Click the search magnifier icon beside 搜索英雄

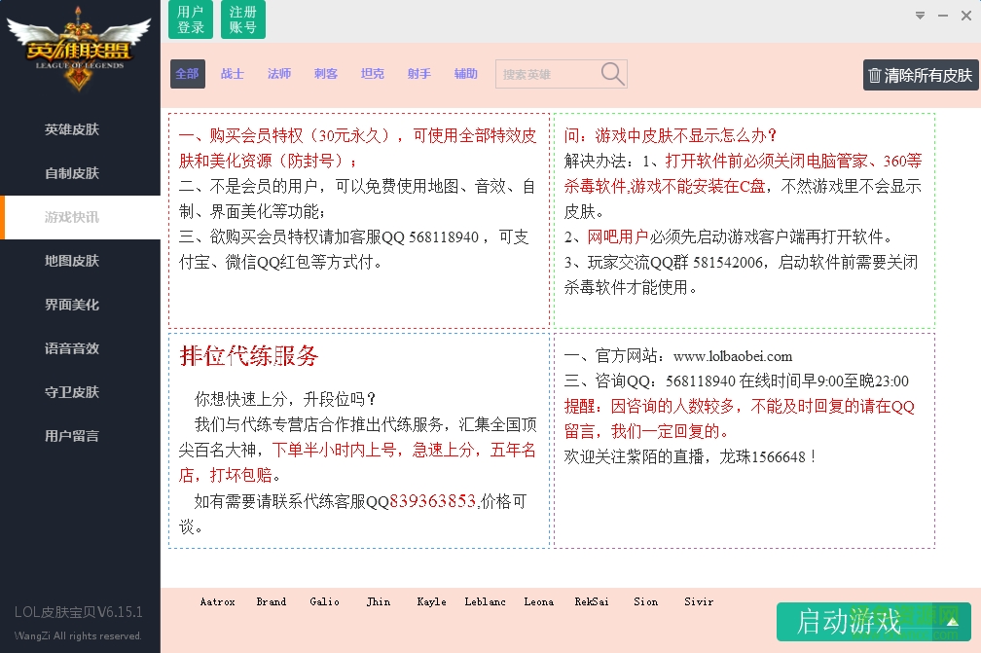click(x=612, y=73)
